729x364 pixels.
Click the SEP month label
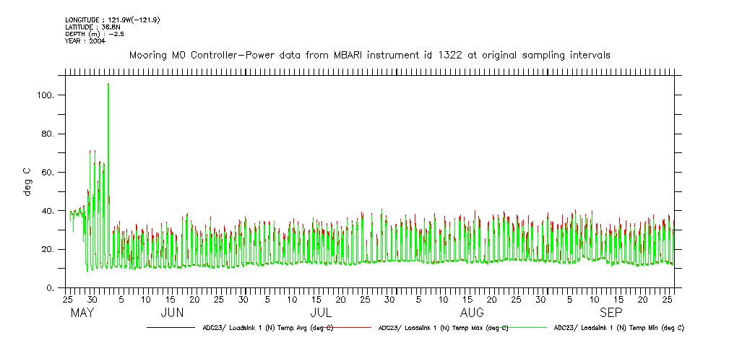tap(611, 313)
